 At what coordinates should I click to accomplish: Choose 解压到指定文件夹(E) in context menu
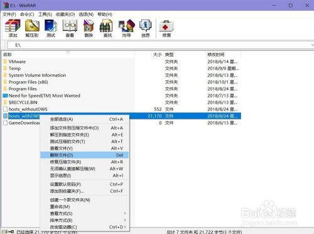(x=85, y=135)
